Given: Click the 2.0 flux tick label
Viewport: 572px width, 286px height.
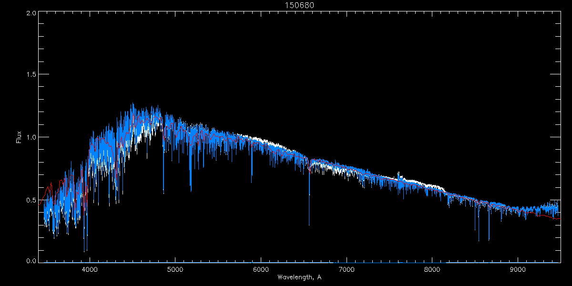Looking at the screenshot, I should [x=31, y=13].
